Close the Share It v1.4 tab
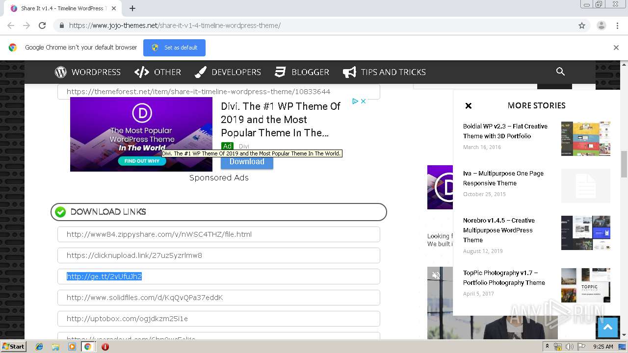Image resolution: width=628 pixels, height=353 pixels. [113, 8]
